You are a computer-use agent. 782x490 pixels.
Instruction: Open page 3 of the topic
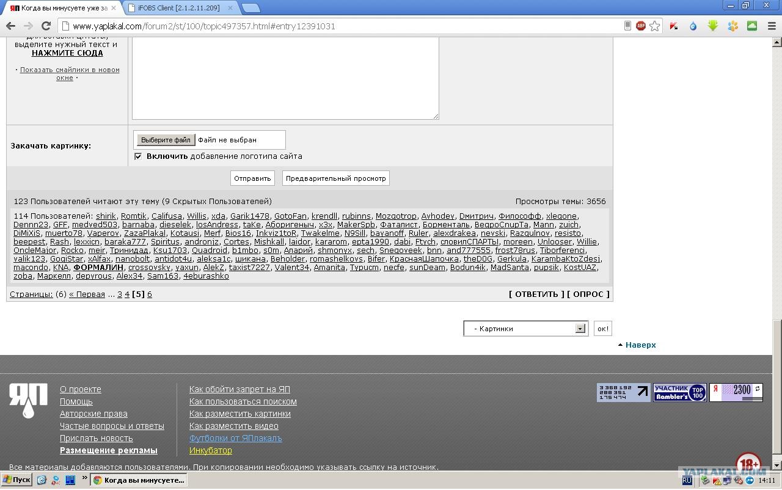[x=120, y=294]
